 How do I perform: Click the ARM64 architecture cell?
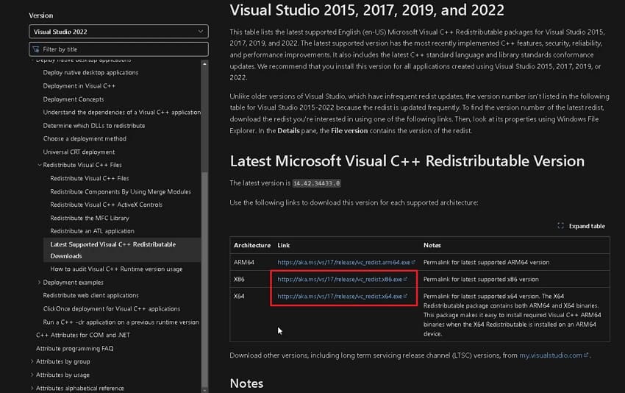pos(244,262)
